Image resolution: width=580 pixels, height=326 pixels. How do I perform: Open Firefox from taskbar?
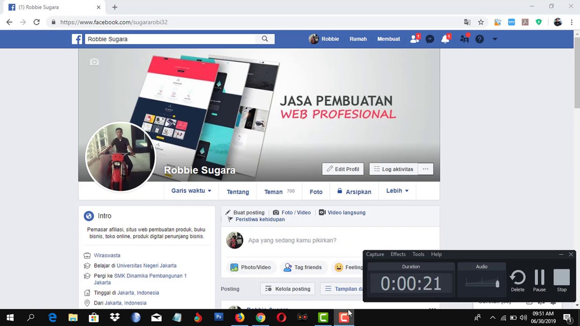pos(240,318)
